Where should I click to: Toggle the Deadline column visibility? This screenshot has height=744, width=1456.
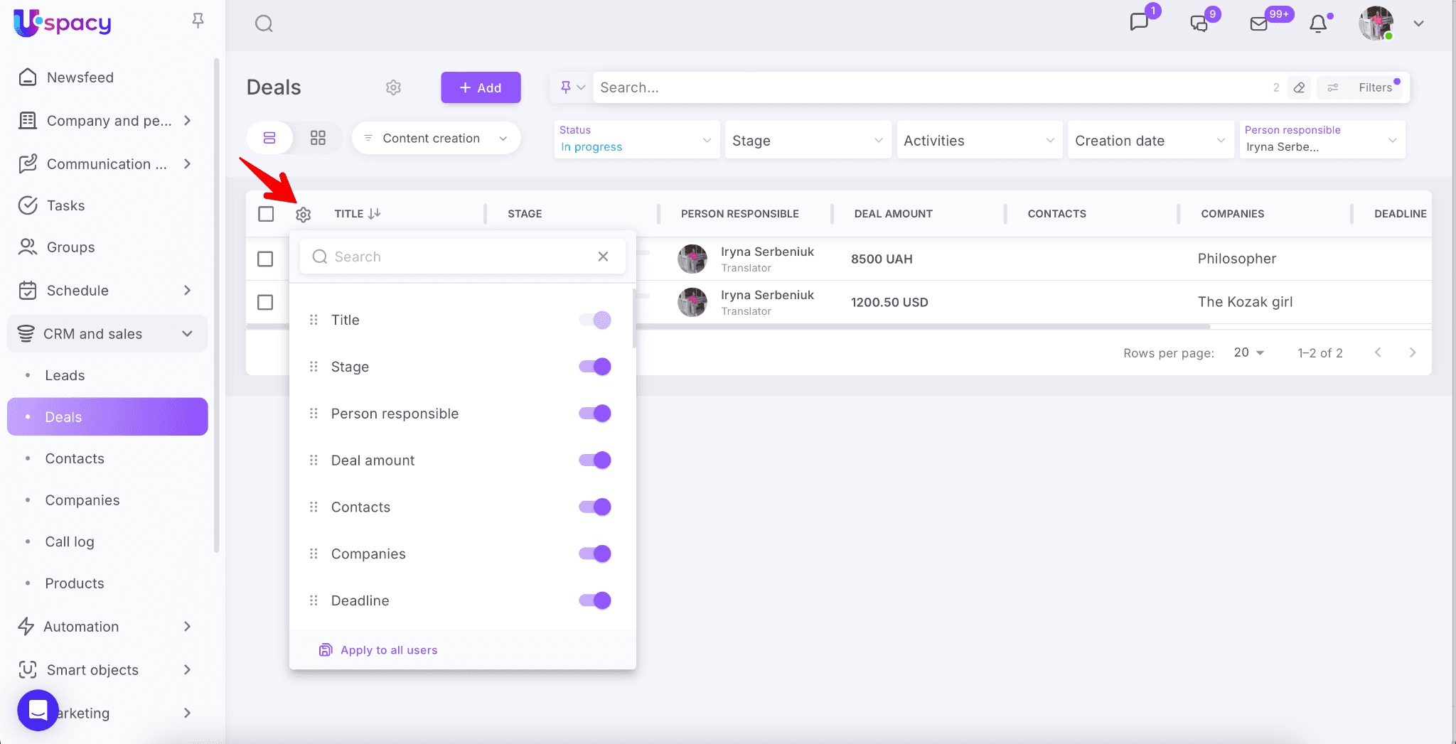595,600
